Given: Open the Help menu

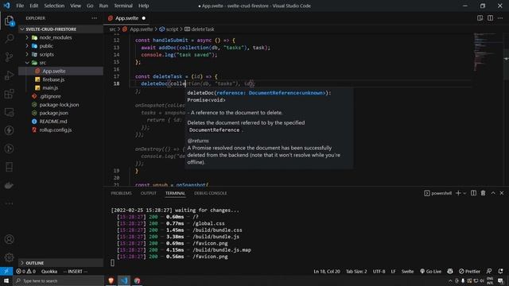Looking at the screenshot, I should 143,6.
